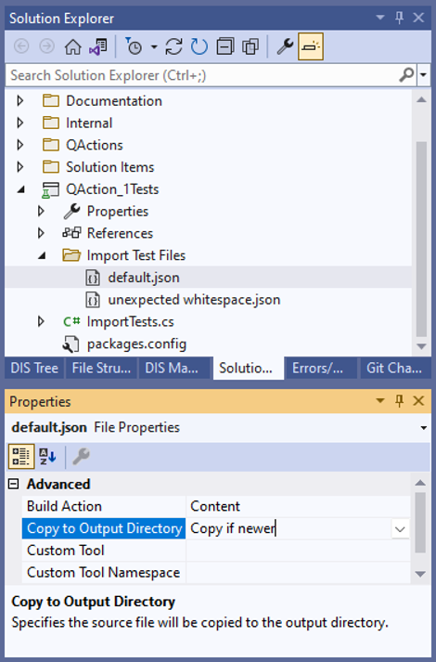The width and height of the screenshot is (436, 662).
Task: Open Properties via the wrench toolbar icon
Action: click(285, 46)
